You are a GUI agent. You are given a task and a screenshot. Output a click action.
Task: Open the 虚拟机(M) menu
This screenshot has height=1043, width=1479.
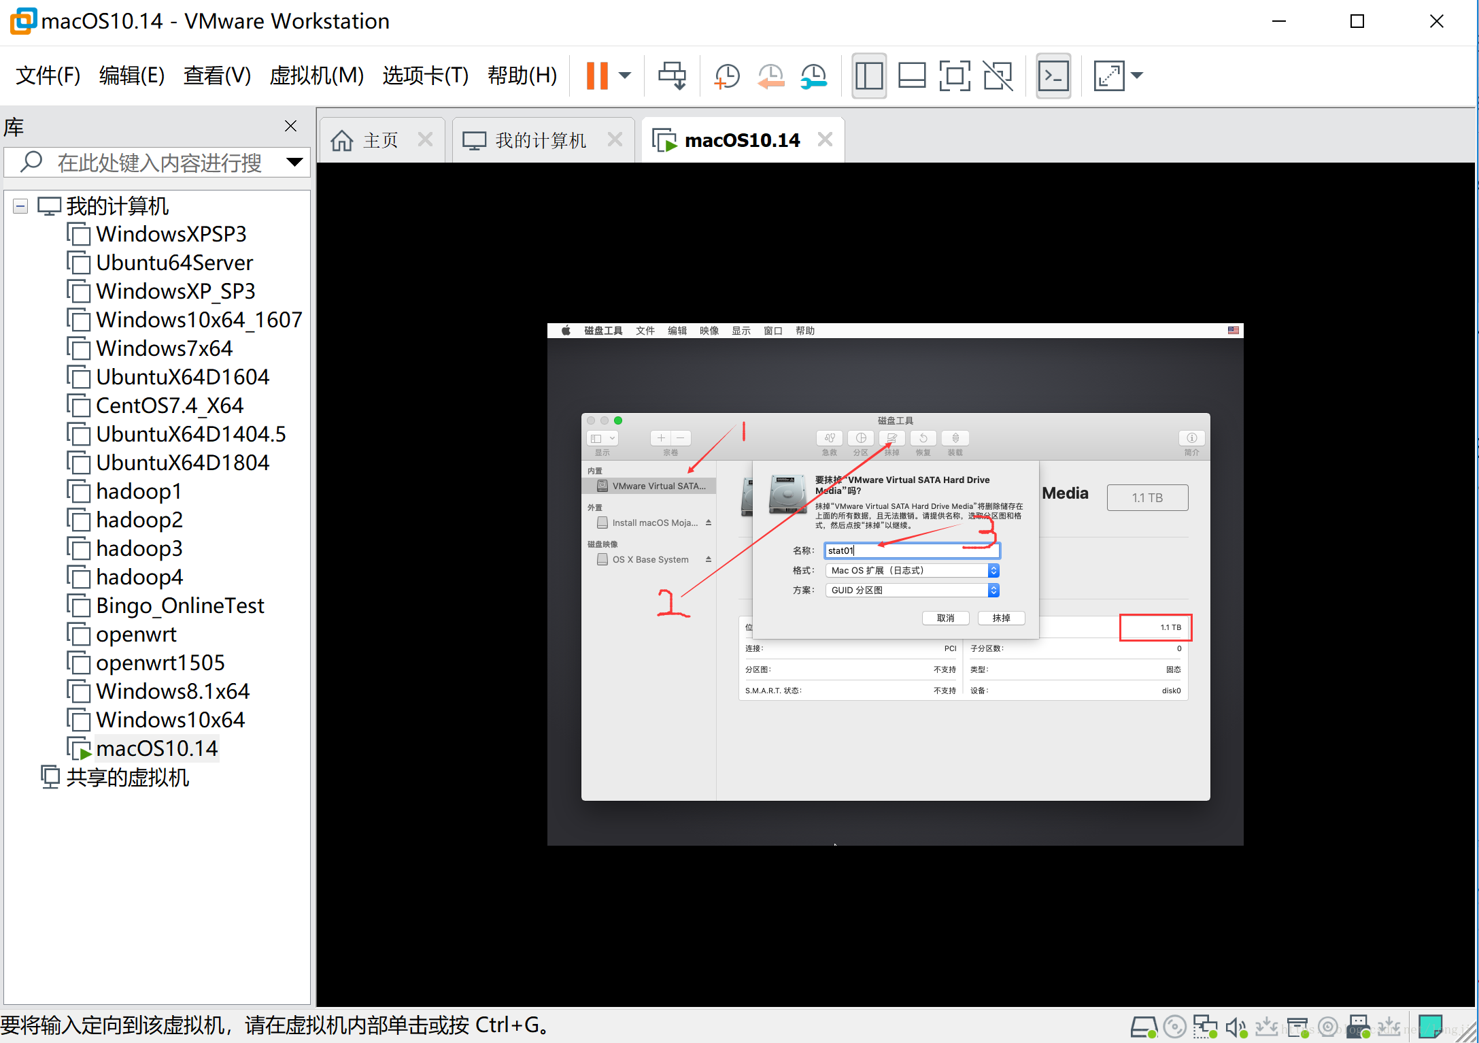click(317, 76)
